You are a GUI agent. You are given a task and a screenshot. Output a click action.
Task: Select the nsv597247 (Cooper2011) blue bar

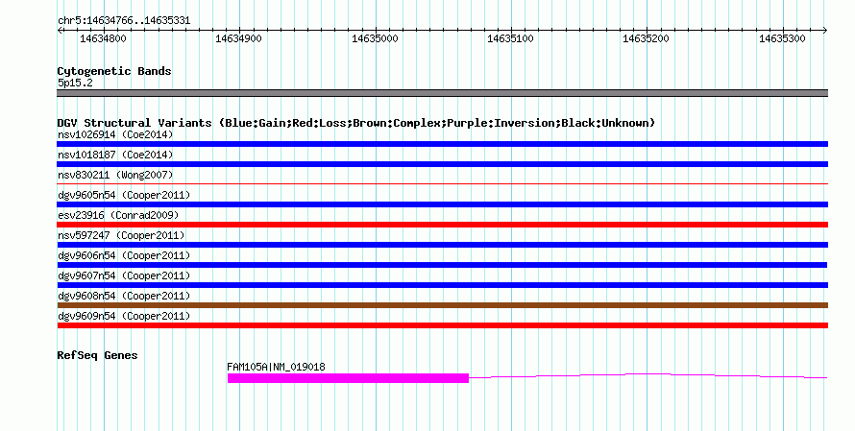tap(442, 245)
